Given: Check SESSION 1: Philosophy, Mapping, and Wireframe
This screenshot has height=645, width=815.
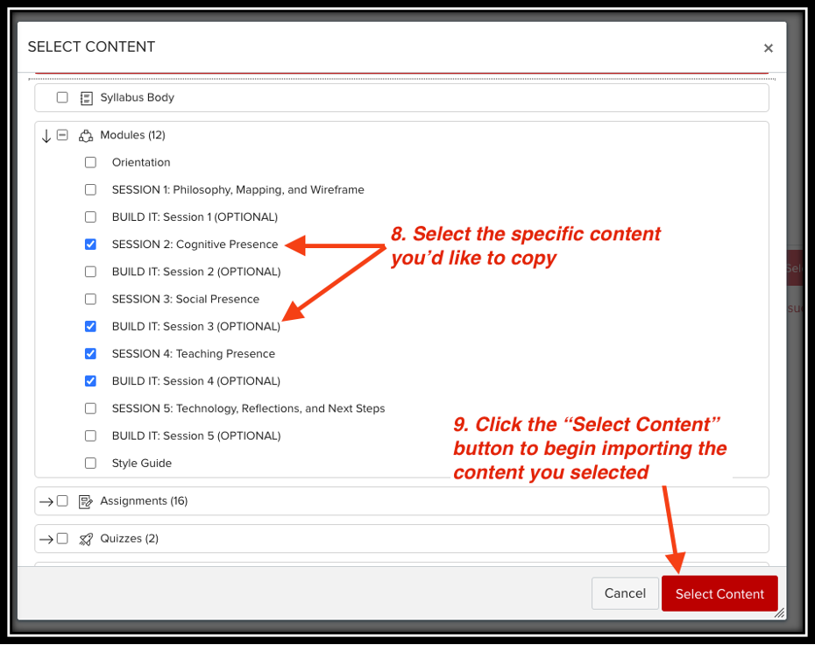Looking at the screenshot, I should pos(90,189).
